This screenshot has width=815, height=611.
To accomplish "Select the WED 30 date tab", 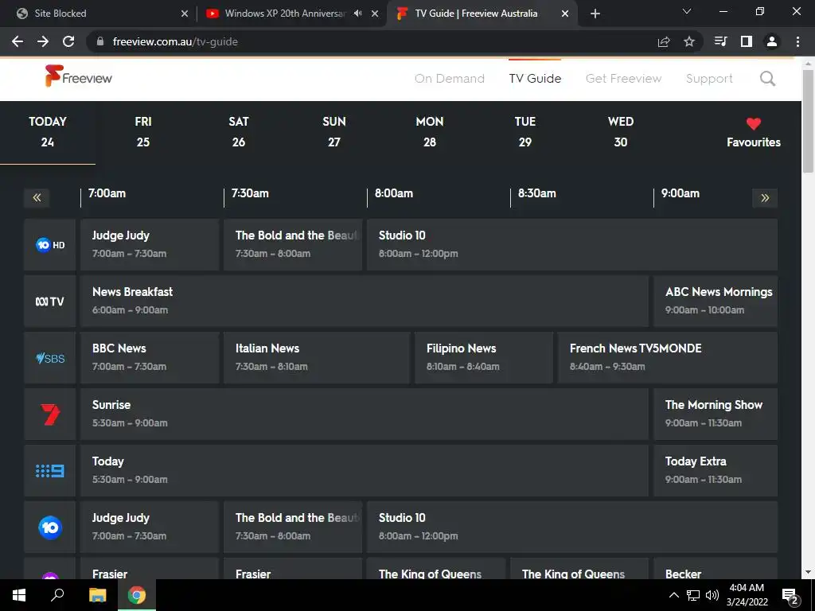I will coord(621,131).
